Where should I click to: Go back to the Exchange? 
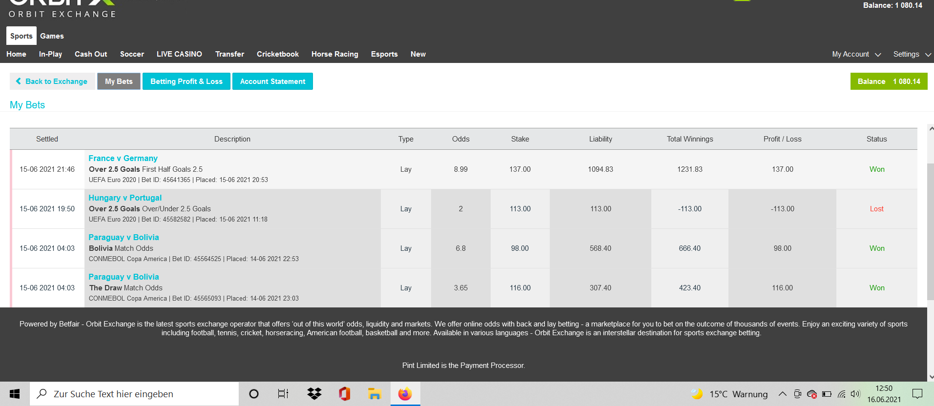[52, 81]
